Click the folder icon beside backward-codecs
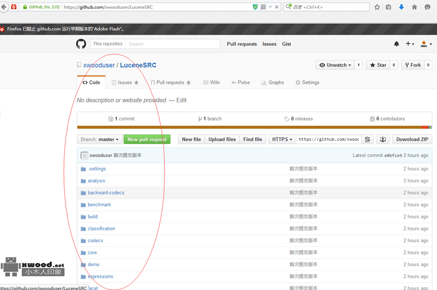This screenshot has height=290, width=437. (83, 193)
